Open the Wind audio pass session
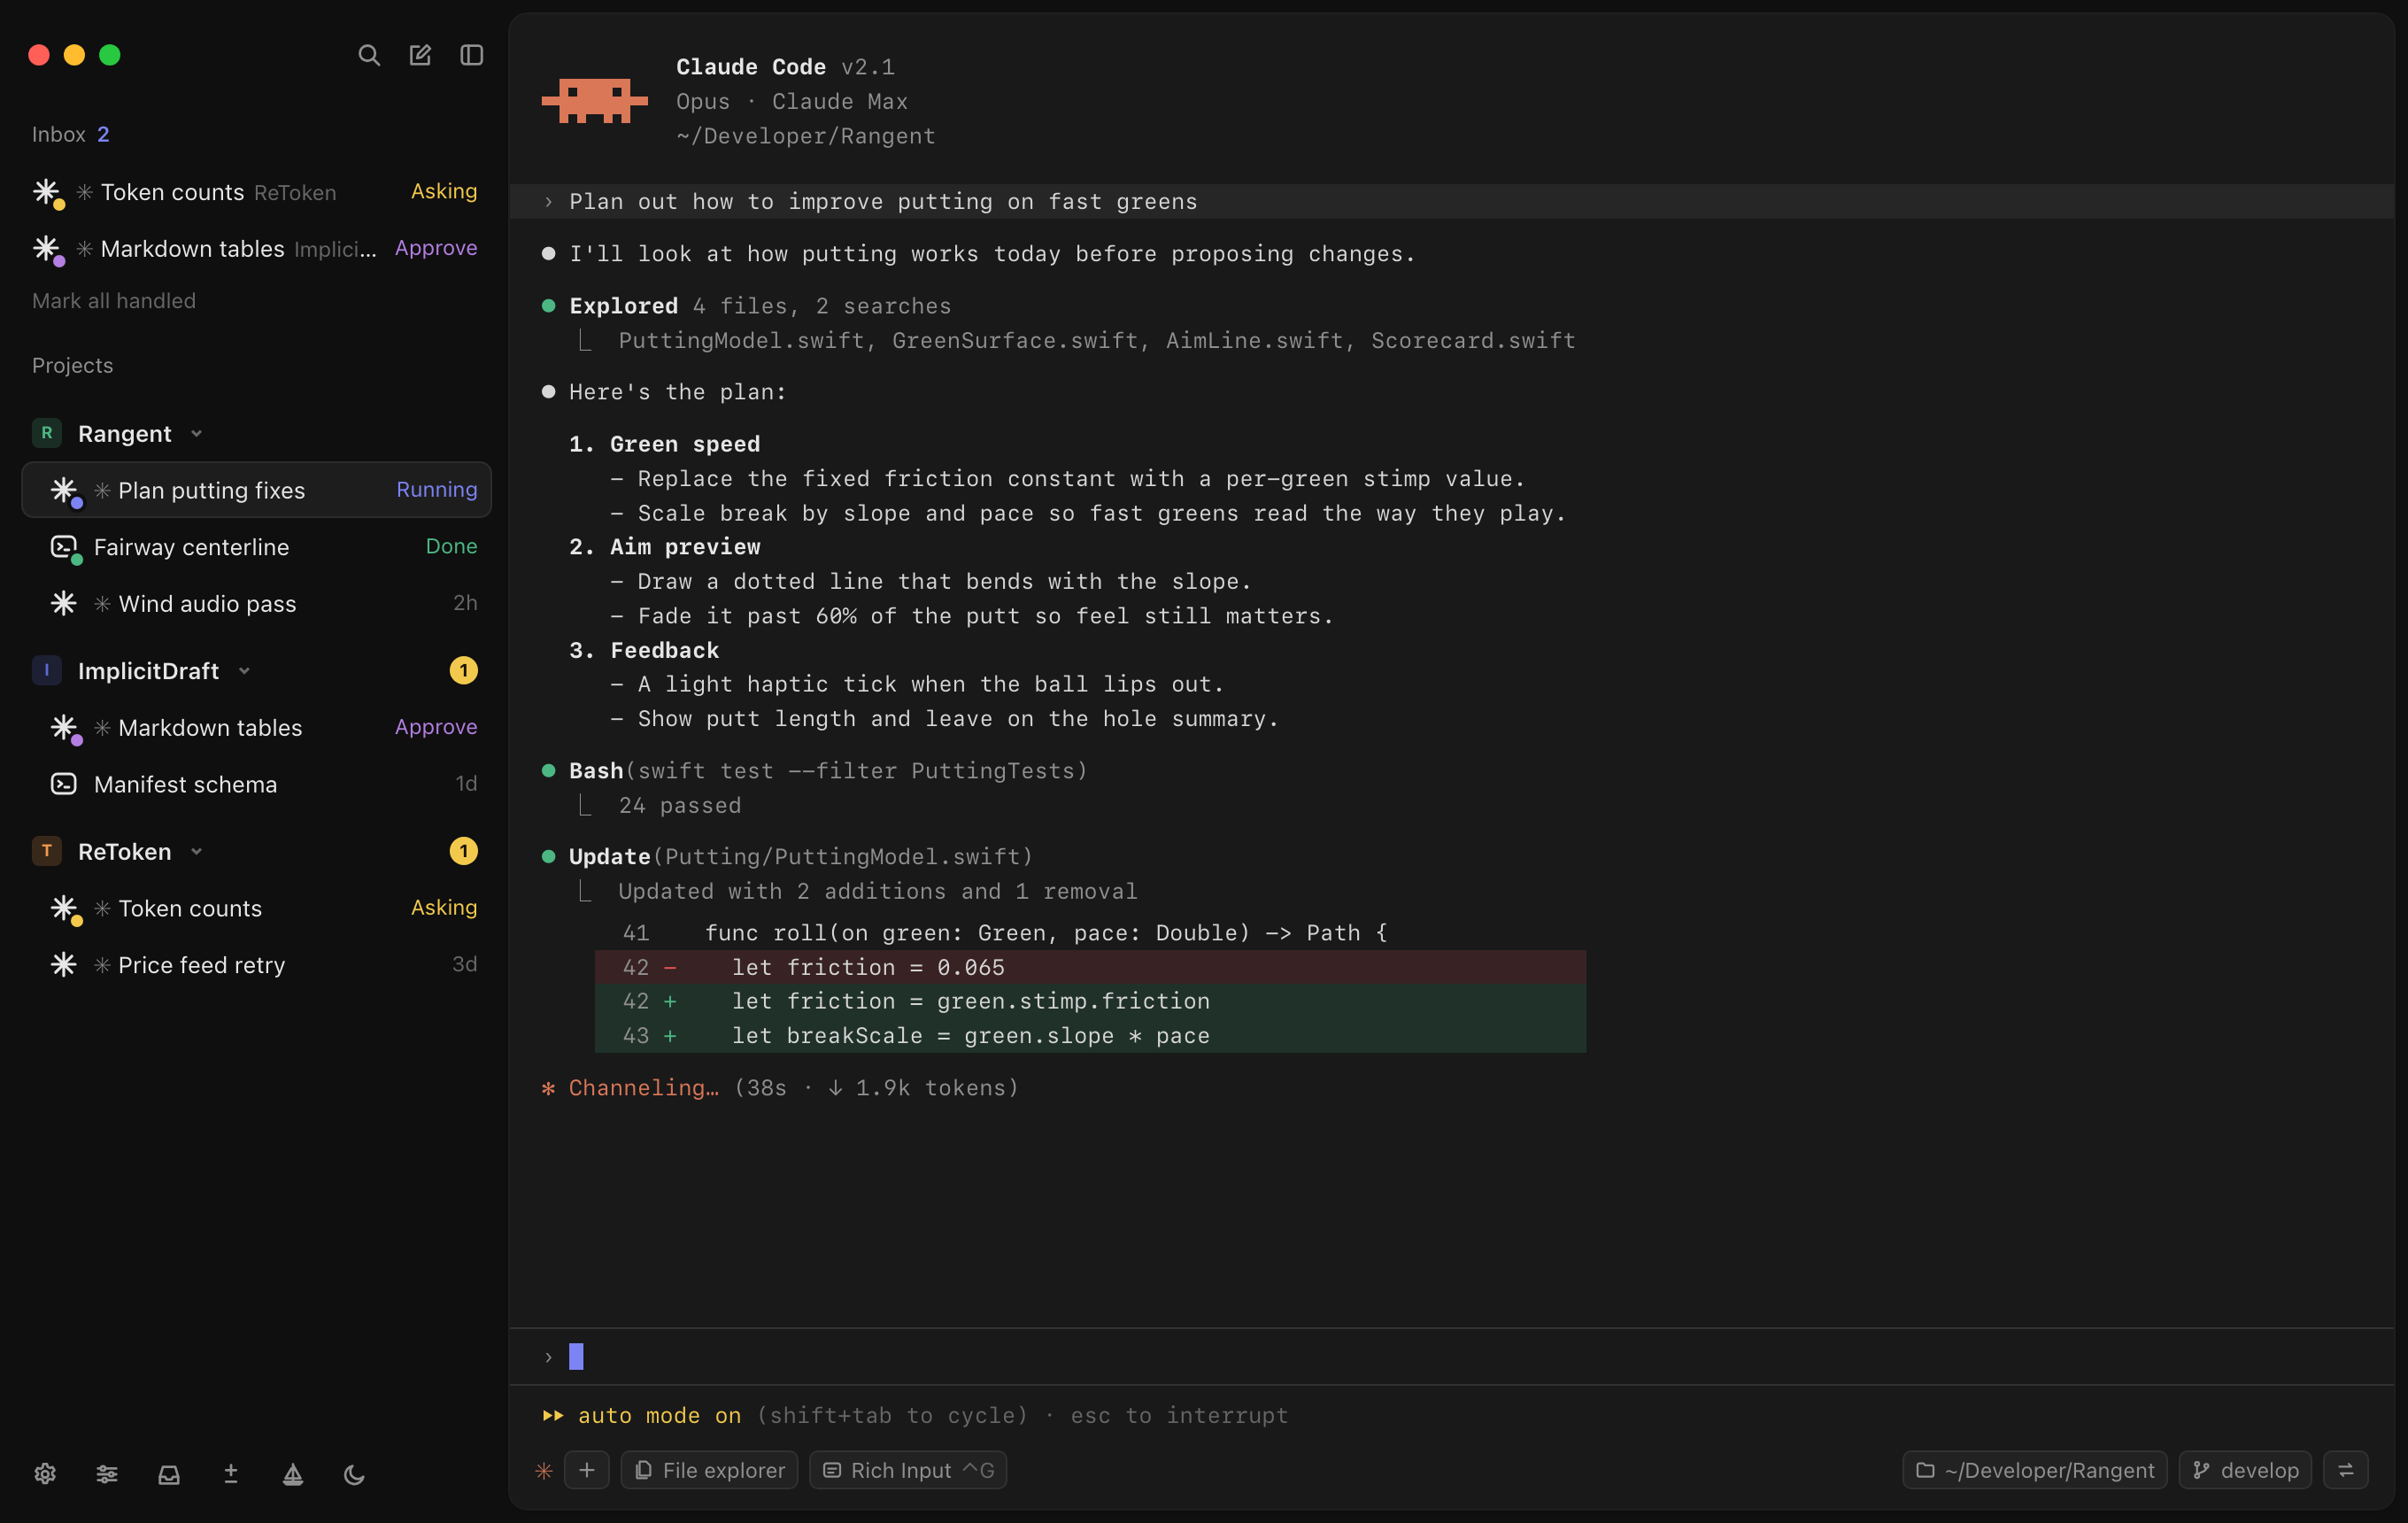 (257, 604)
